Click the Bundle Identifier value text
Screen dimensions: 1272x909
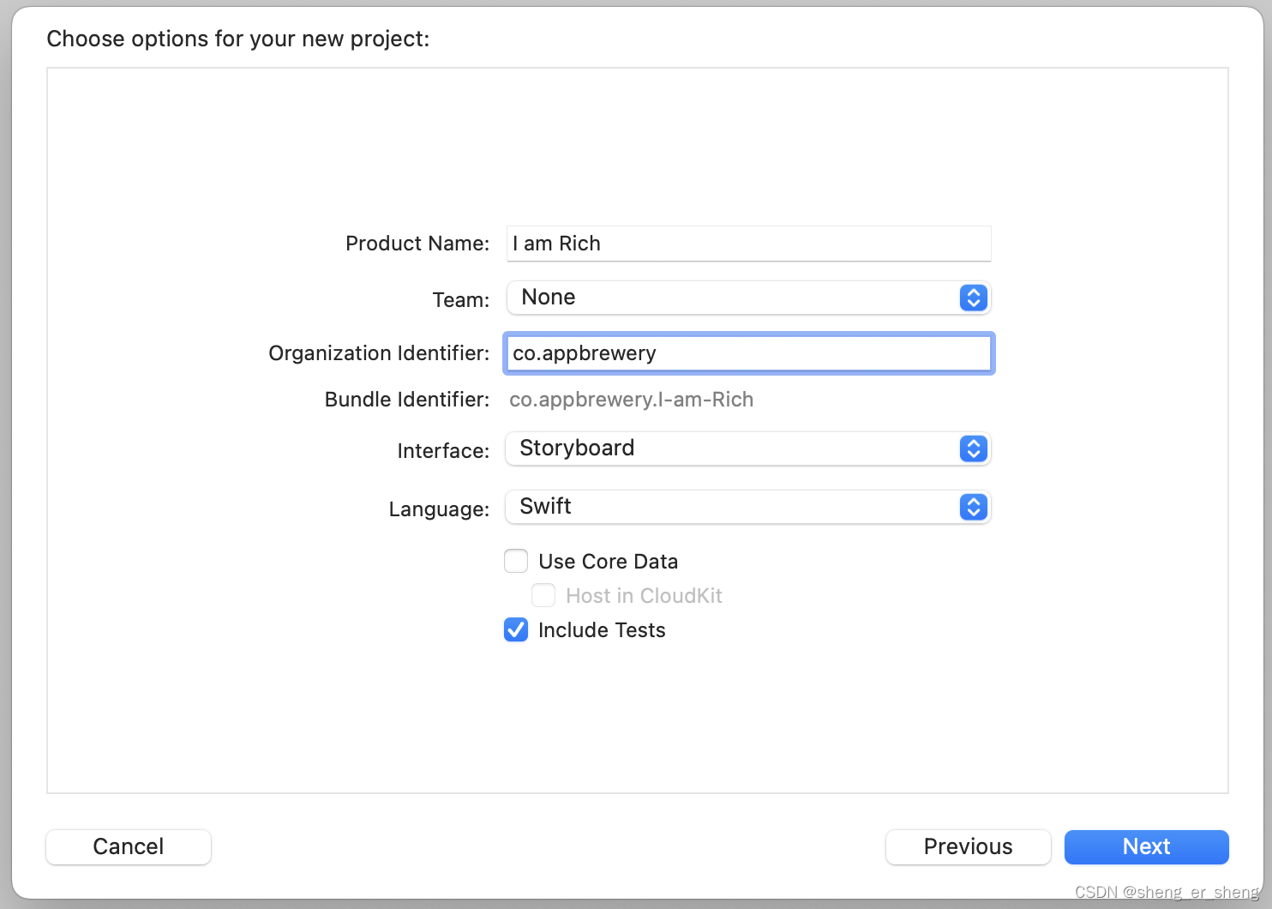click(x=631, y=400)
